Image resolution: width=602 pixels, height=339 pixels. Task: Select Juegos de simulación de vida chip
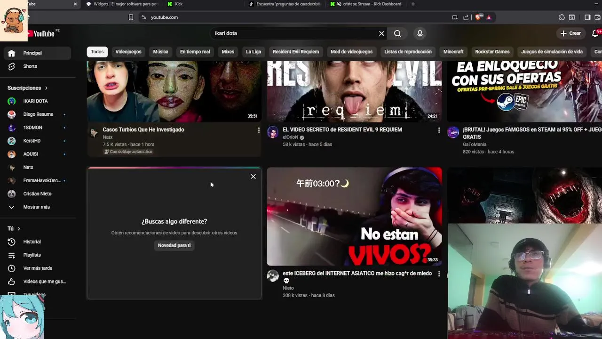(x=552, y=52)
